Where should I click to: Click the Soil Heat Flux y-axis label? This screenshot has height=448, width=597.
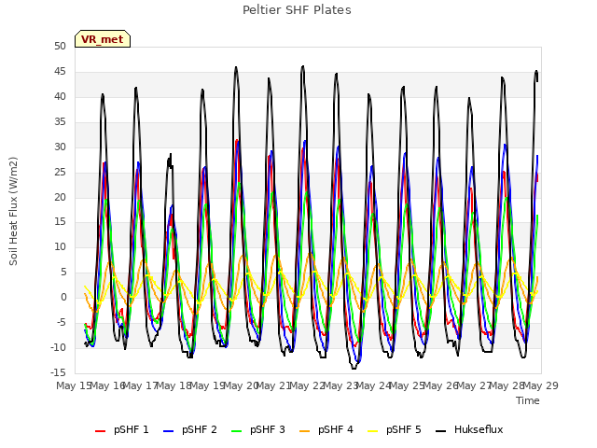pyautogui.click(x=13, y=211)
